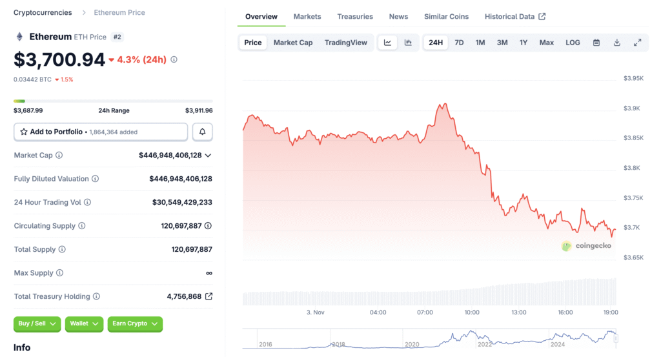Viewport: 661px width, 357px height.
Task: Expand the Market Cap value chevron
Action: point(208,156)
